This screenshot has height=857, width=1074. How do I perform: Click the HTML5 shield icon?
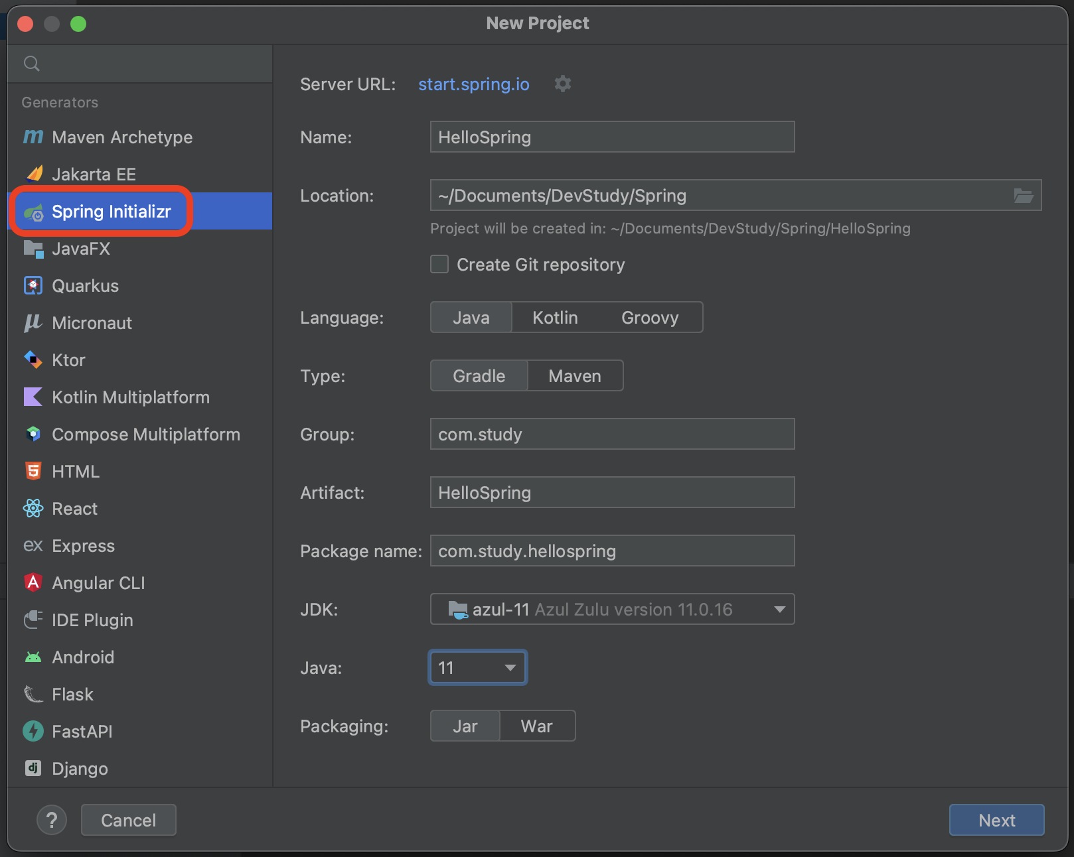[33, 472]
